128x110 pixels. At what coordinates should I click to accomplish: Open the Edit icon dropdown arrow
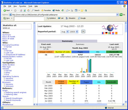(x=79, y=10)
